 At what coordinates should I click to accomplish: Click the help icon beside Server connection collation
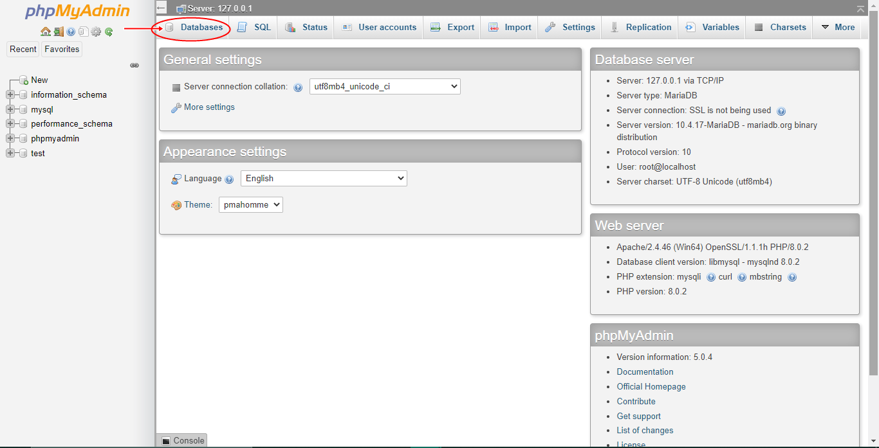[x=297, y=87]
